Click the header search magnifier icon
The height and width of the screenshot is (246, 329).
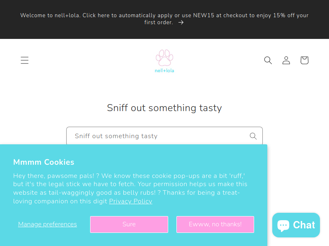(268, 60)
